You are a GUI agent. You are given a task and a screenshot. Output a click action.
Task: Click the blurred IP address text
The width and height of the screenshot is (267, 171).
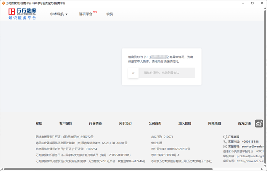point(159,57)
